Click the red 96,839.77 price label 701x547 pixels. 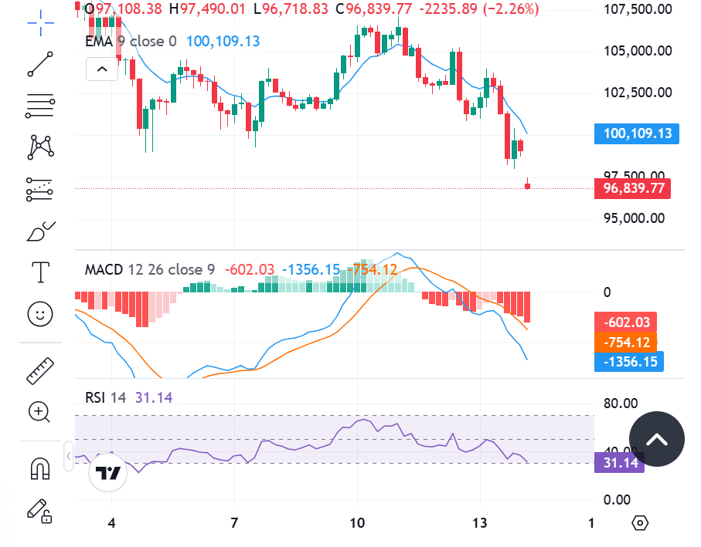pos(632,188)
